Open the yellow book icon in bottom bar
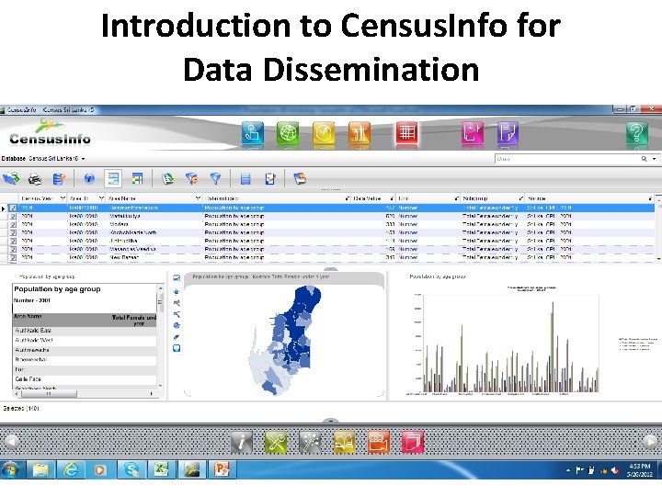Image resolution: width=662 pixels, height=496 pixels. pyautogui.click(x=344, y=442)
